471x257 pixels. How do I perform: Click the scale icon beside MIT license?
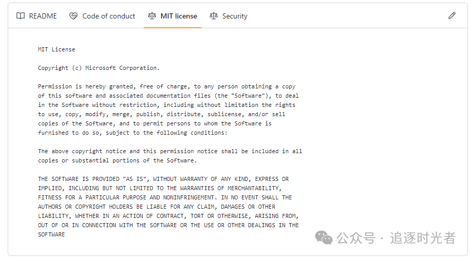click(152, 16)
